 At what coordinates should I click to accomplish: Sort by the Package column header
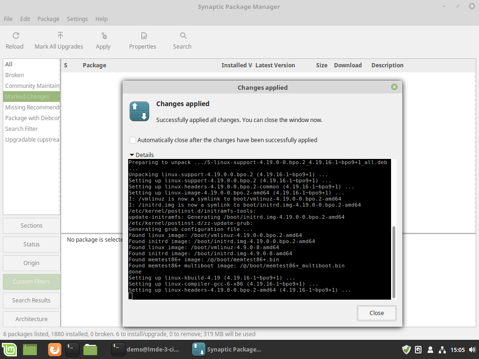pyautogui.click(x=149, y=65)
